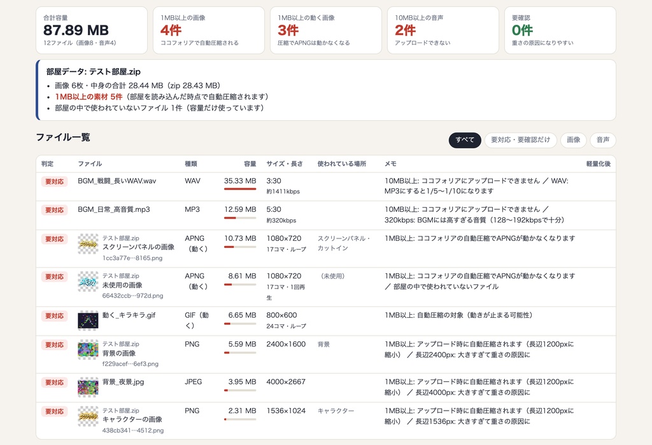Screen dimensions: 652x445
Task: Click the キャラクター usage cell
Action: [336, 411]
